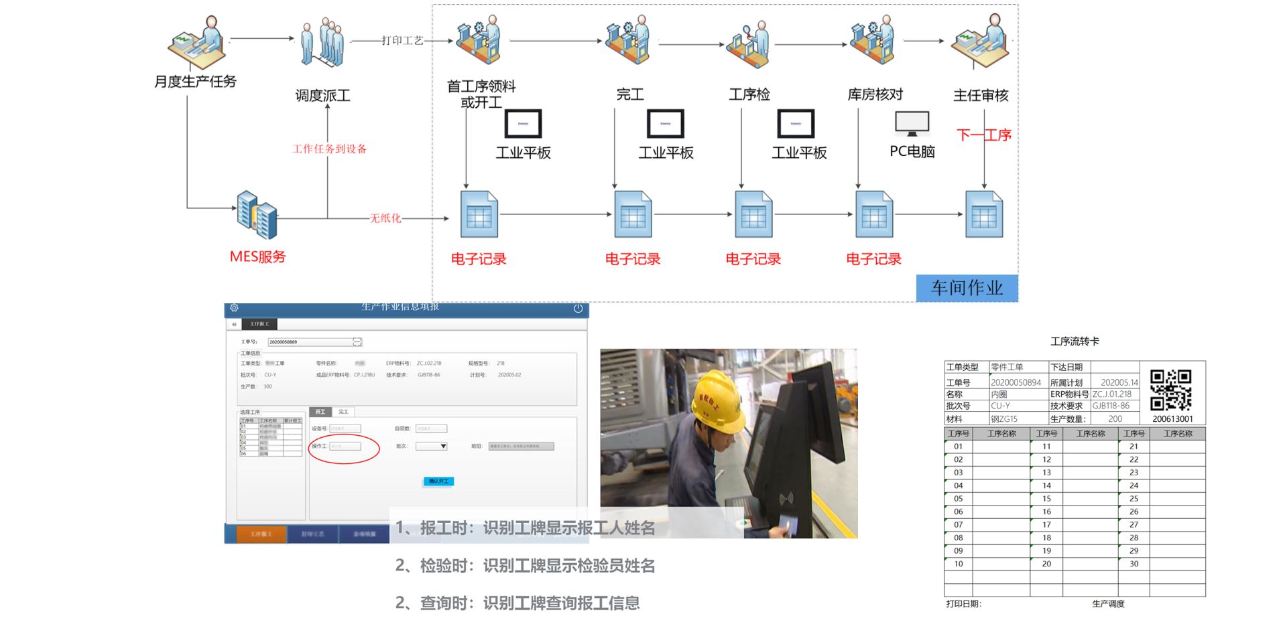The height and width of the screenshot is (622, 1287).
Task: Click the 设备号 input field
Action: [x=345, y=429]
